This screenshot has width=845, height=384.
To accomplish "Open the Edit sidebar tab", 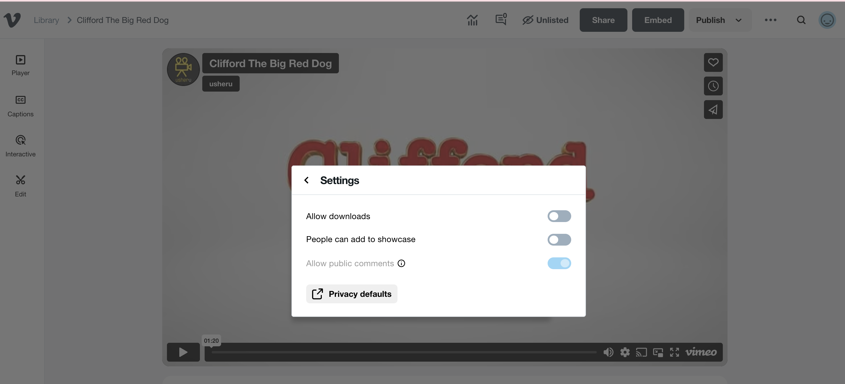I will pos(20,186).
